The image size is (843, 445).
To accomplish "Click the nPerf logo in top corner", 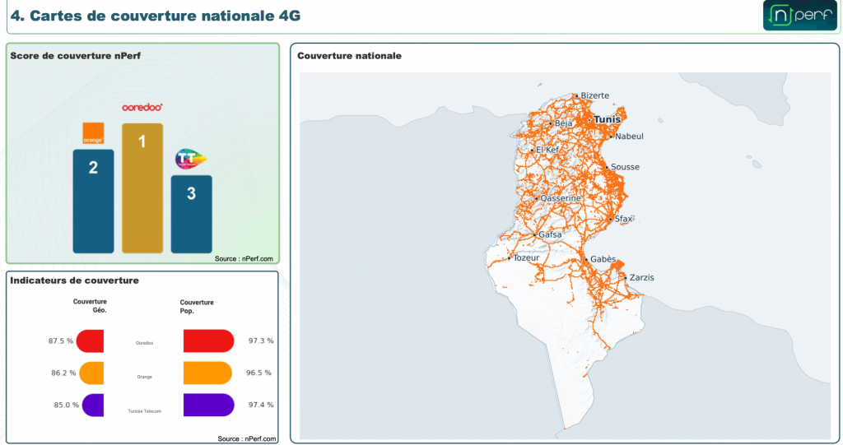I will click(799, 15).
